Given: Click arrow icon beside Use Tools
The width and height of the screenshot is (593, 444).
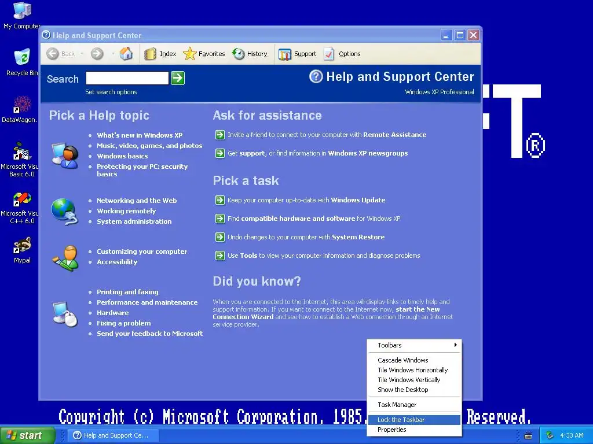Looking at the screenshot, I should tap(219, 256).
